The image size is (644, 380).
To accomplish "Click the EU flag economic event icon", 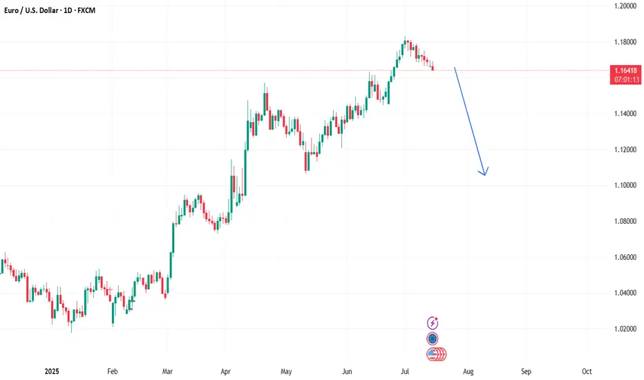I will (x=432, y=339).
